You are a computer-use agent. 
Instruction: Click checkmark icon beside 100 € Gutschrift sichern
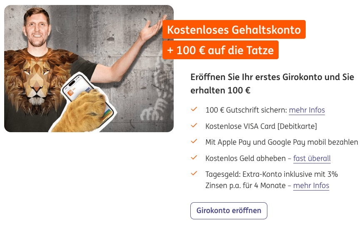click(194, 109)
